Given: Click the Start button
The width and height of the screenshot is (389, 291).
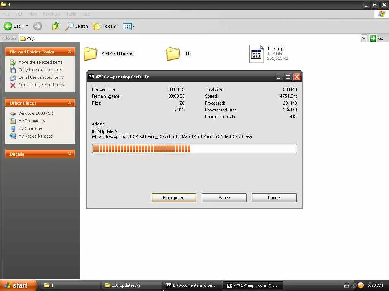Looking at the screenshot, I should pyautogui.click(x=19, y=285).
